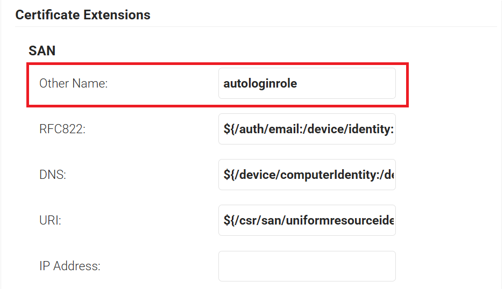Image resolution: width=504 pixels, height=289 pixels.
Task: Select the DNS input field
Action: (x=307, y=175)
